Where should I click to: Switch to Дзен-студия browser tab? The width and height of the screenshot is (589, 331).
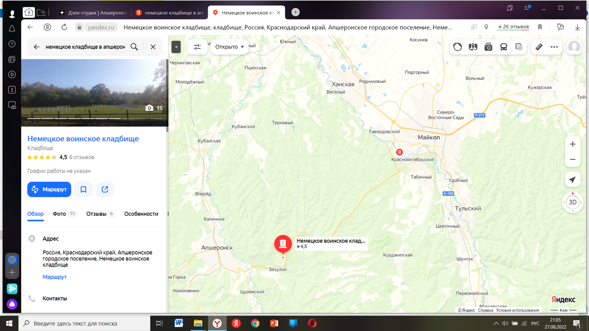93,12
